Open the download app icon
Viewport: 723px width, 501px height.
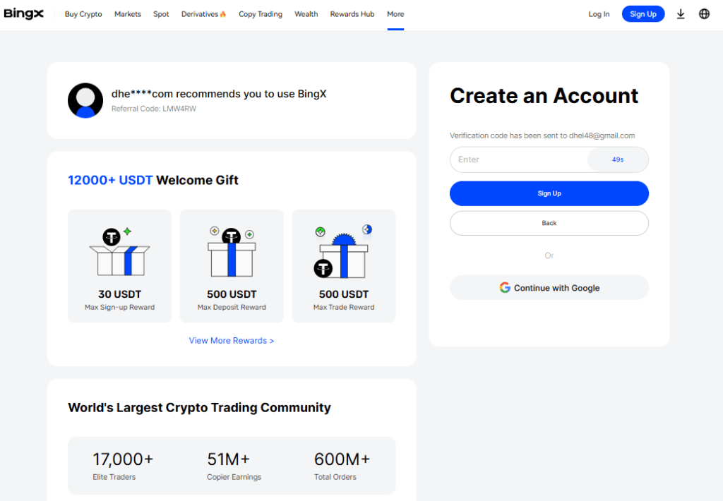pyautogui.click(x=681, y=14)
